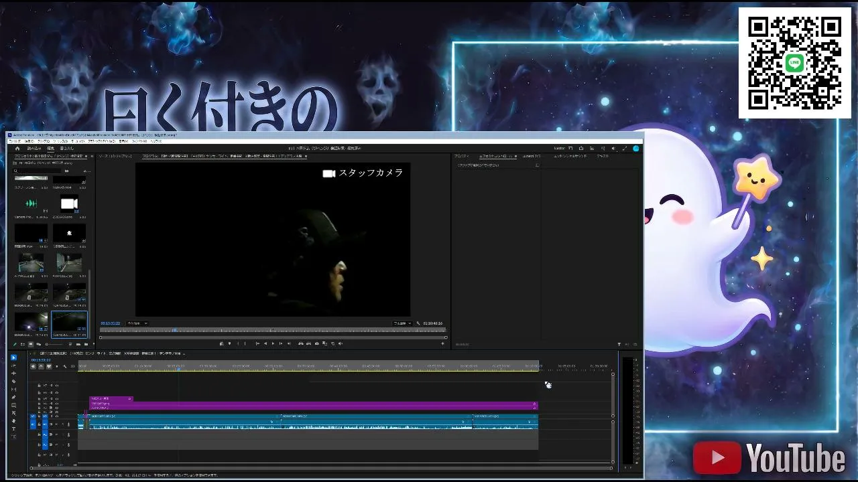This screenshot has height=482, width=858.
Task: Switch project panel to icon view
Action: (x=31, y=344)
